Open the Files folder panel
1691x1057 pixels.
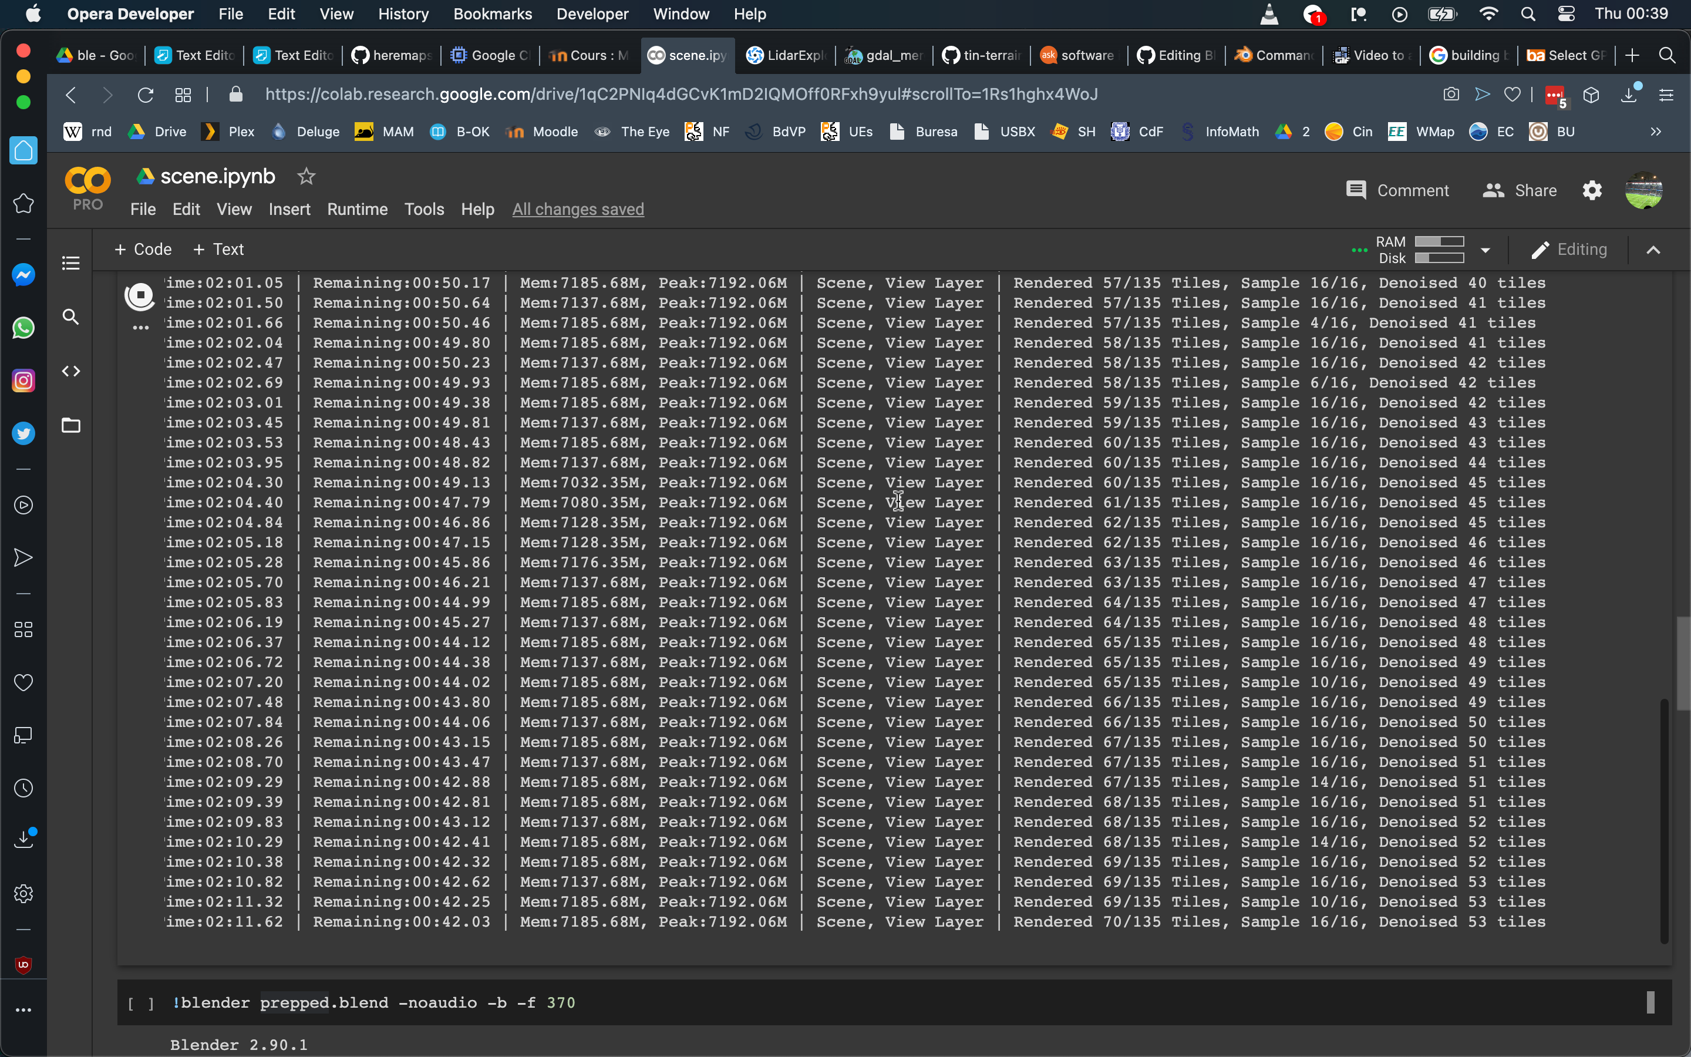point(70,425)
